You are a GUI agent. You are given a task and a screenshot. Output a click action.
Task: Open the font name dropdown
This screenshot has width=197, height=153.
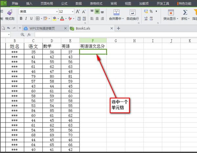point(57,11)
